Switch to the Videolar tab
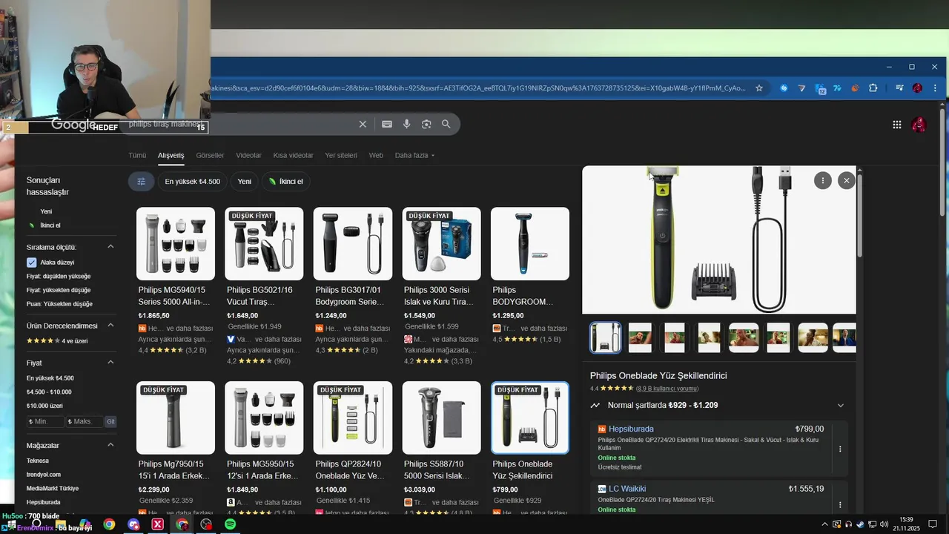 248,155
